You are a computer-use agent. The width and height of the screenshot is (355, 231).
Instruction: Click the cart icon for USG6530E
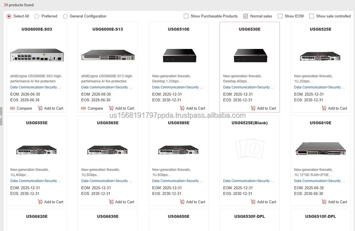(x=253, y=108)
